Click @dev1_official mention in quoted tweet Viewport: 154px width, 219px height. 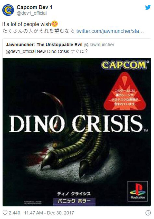pyautogui.click(x=21, y=52)
